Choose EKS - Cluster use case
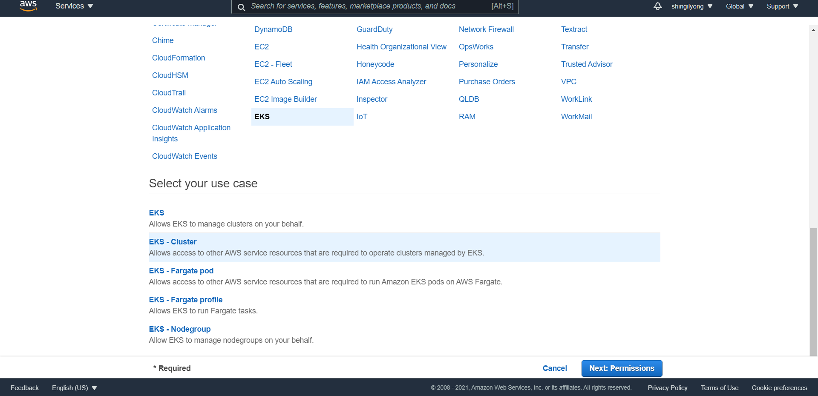The image size is (818, 396). pyautogui.click(x=405, y=247)
